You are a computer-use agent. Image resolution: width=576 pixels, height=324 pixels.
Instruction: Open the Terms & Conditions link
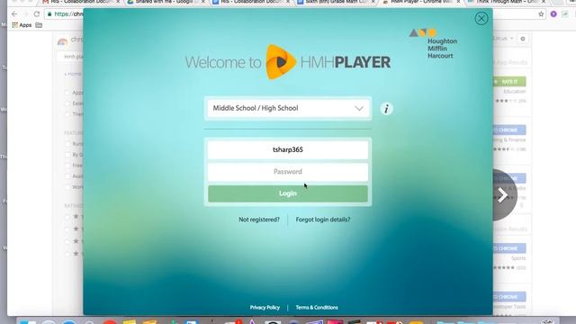click(x=317, y=308)
